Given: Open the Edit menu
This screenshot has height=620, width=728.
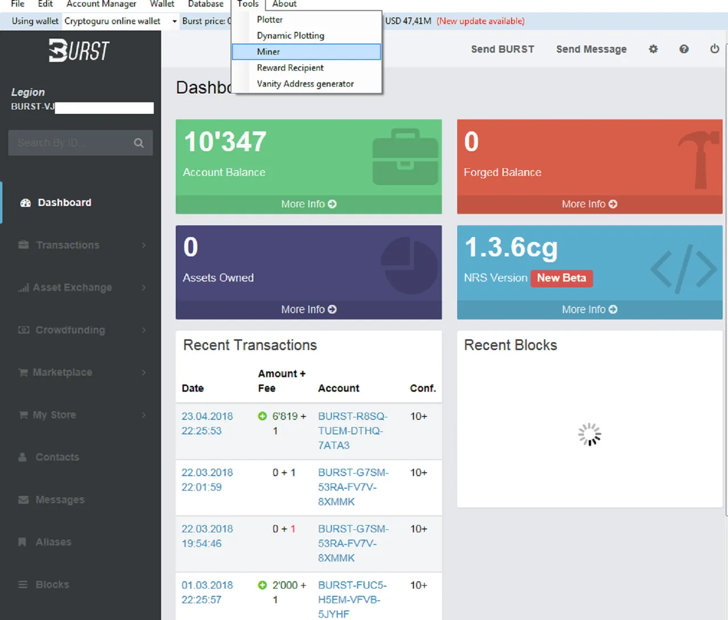Looking at the screenshot, I should pyautogui.click(x=45, y=4).
